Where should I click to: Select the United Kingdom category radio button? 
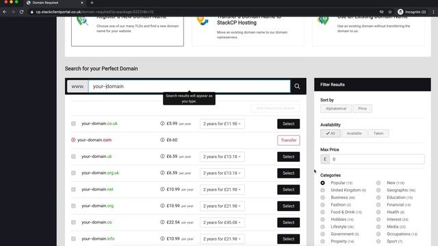[x=322, y=190]
